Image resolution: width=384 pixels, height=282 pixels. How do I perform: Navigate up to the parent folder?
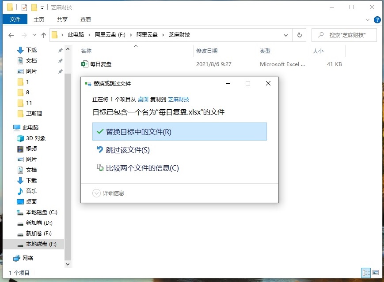pos(43,35)
